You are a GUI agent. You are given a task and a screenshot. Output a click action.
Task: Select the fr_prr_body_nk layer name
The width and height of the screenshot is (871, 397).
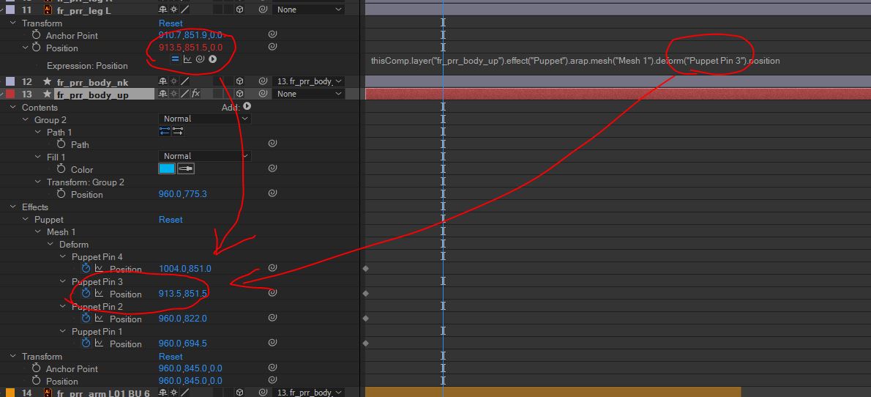tap(93, 82)
